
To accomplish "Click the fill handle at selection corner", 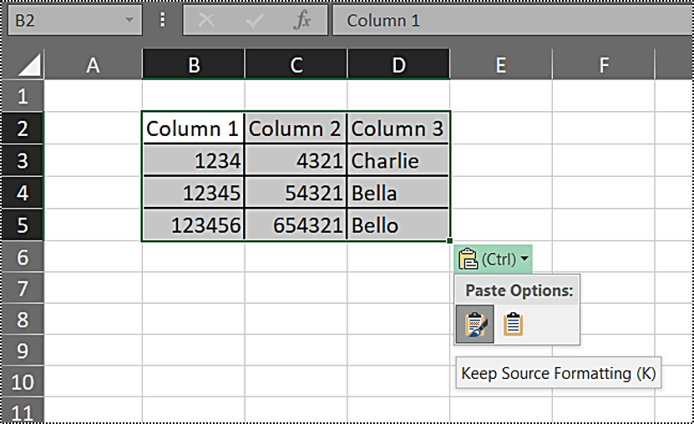I will (x=450, y=241).
